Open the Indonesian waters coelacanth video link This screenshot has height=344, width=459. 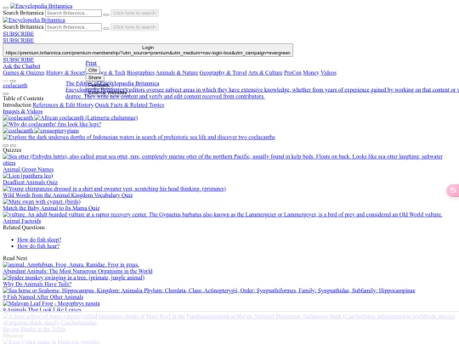[x=139, y=138]
